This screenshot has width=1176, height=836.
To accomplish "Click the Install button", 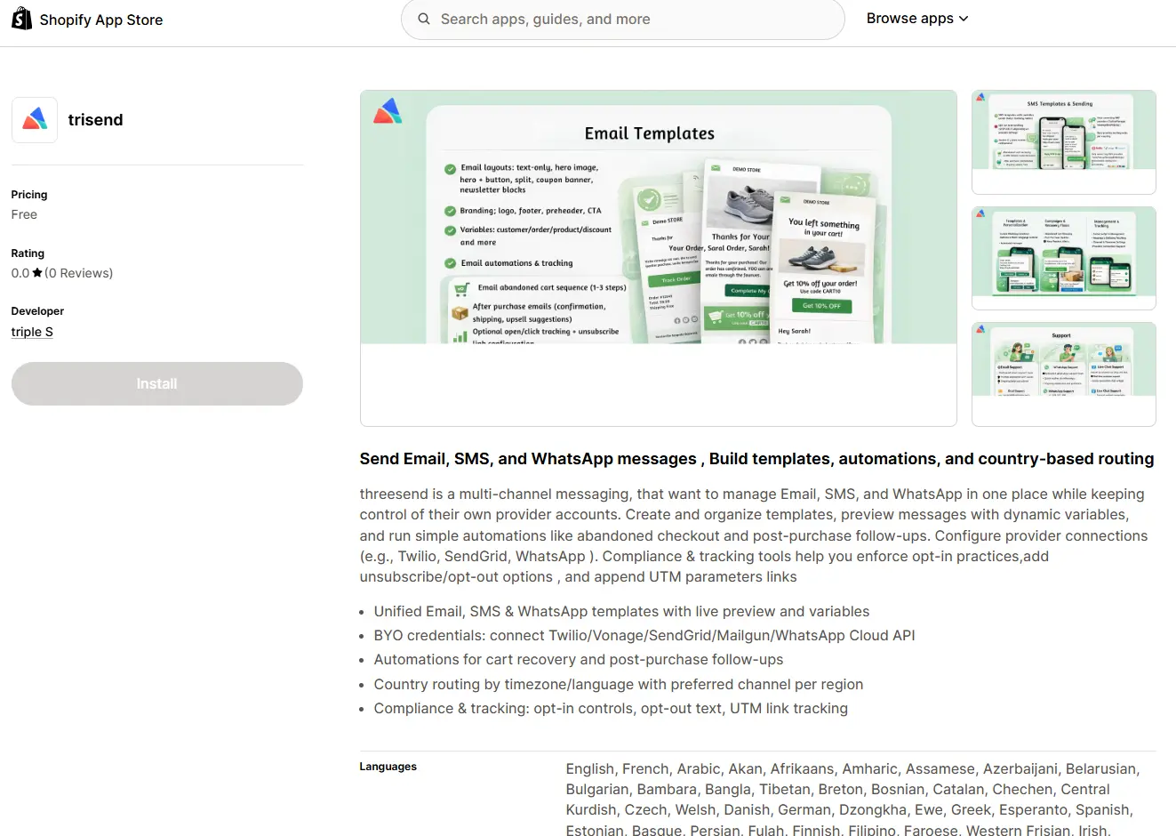I will 157,383.
